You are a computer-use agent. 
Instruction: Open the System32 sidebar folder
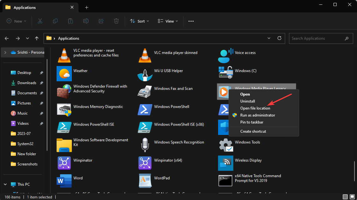point(25,144)
